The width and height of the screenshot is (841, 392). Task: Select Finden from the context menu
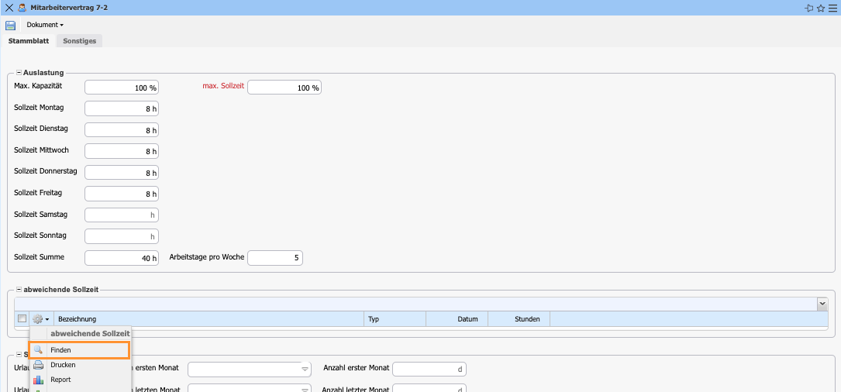(78, 350)
